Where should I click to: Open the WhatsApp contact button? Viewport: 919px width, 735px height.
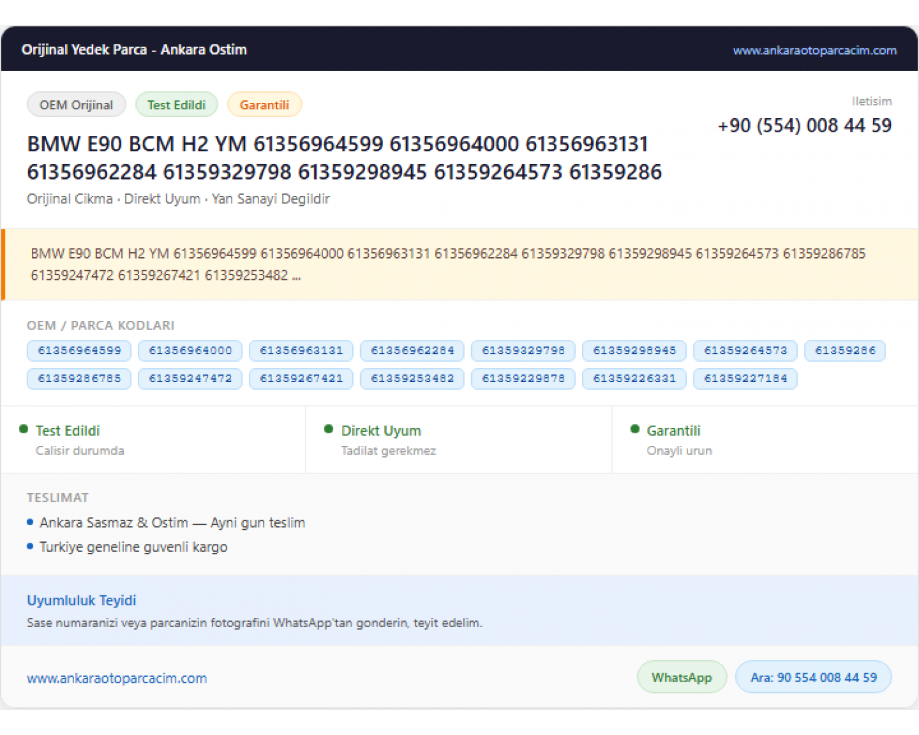pos(682,677)
